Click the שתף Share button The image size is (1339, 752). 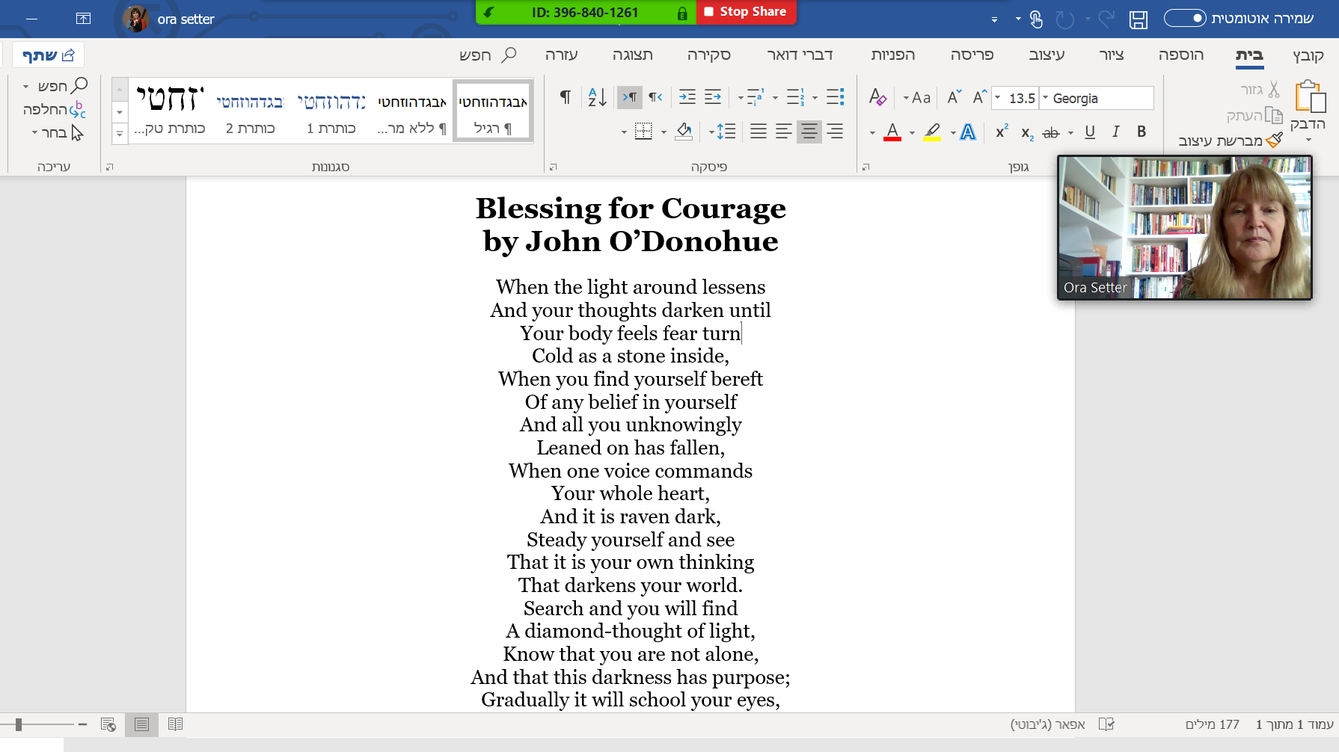(49, 55)
